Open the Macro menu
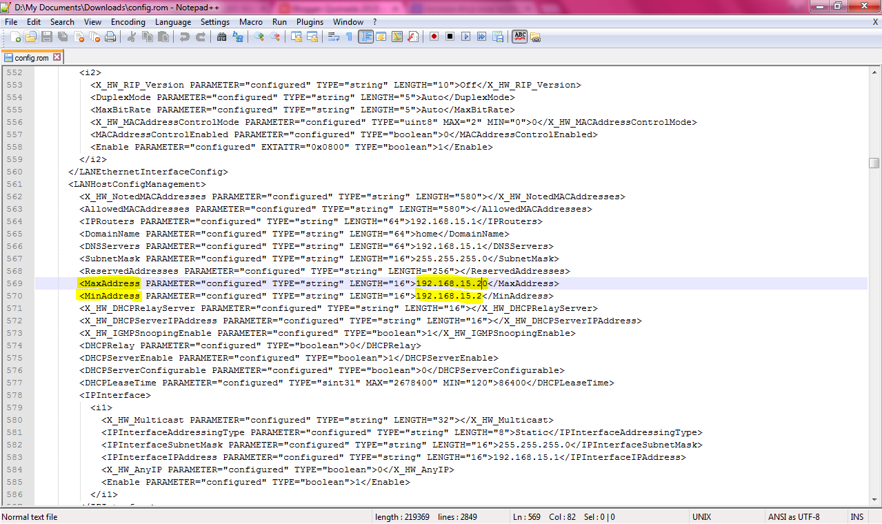 click(250, 21)
